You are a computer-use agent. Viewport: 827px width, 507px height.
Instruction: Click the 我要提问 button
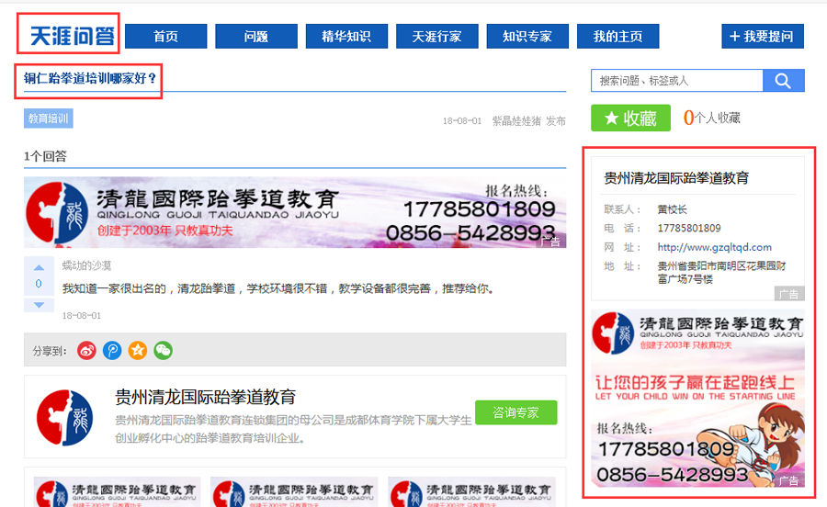coord(763,37)
